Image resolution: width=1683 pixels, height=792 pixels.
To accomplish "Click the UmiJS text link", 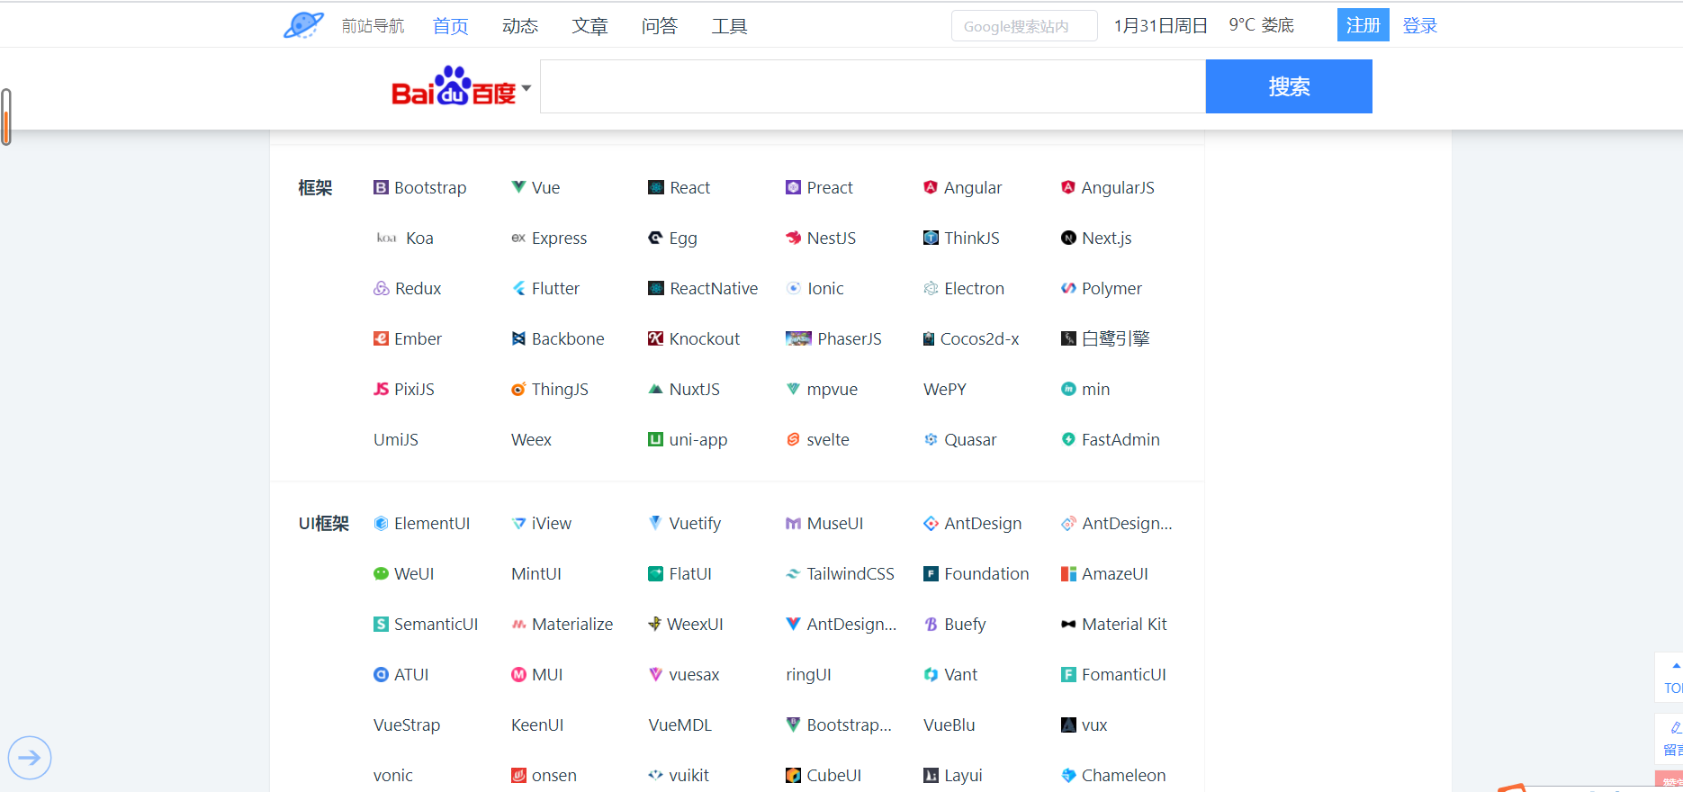I will click(396, 439).
